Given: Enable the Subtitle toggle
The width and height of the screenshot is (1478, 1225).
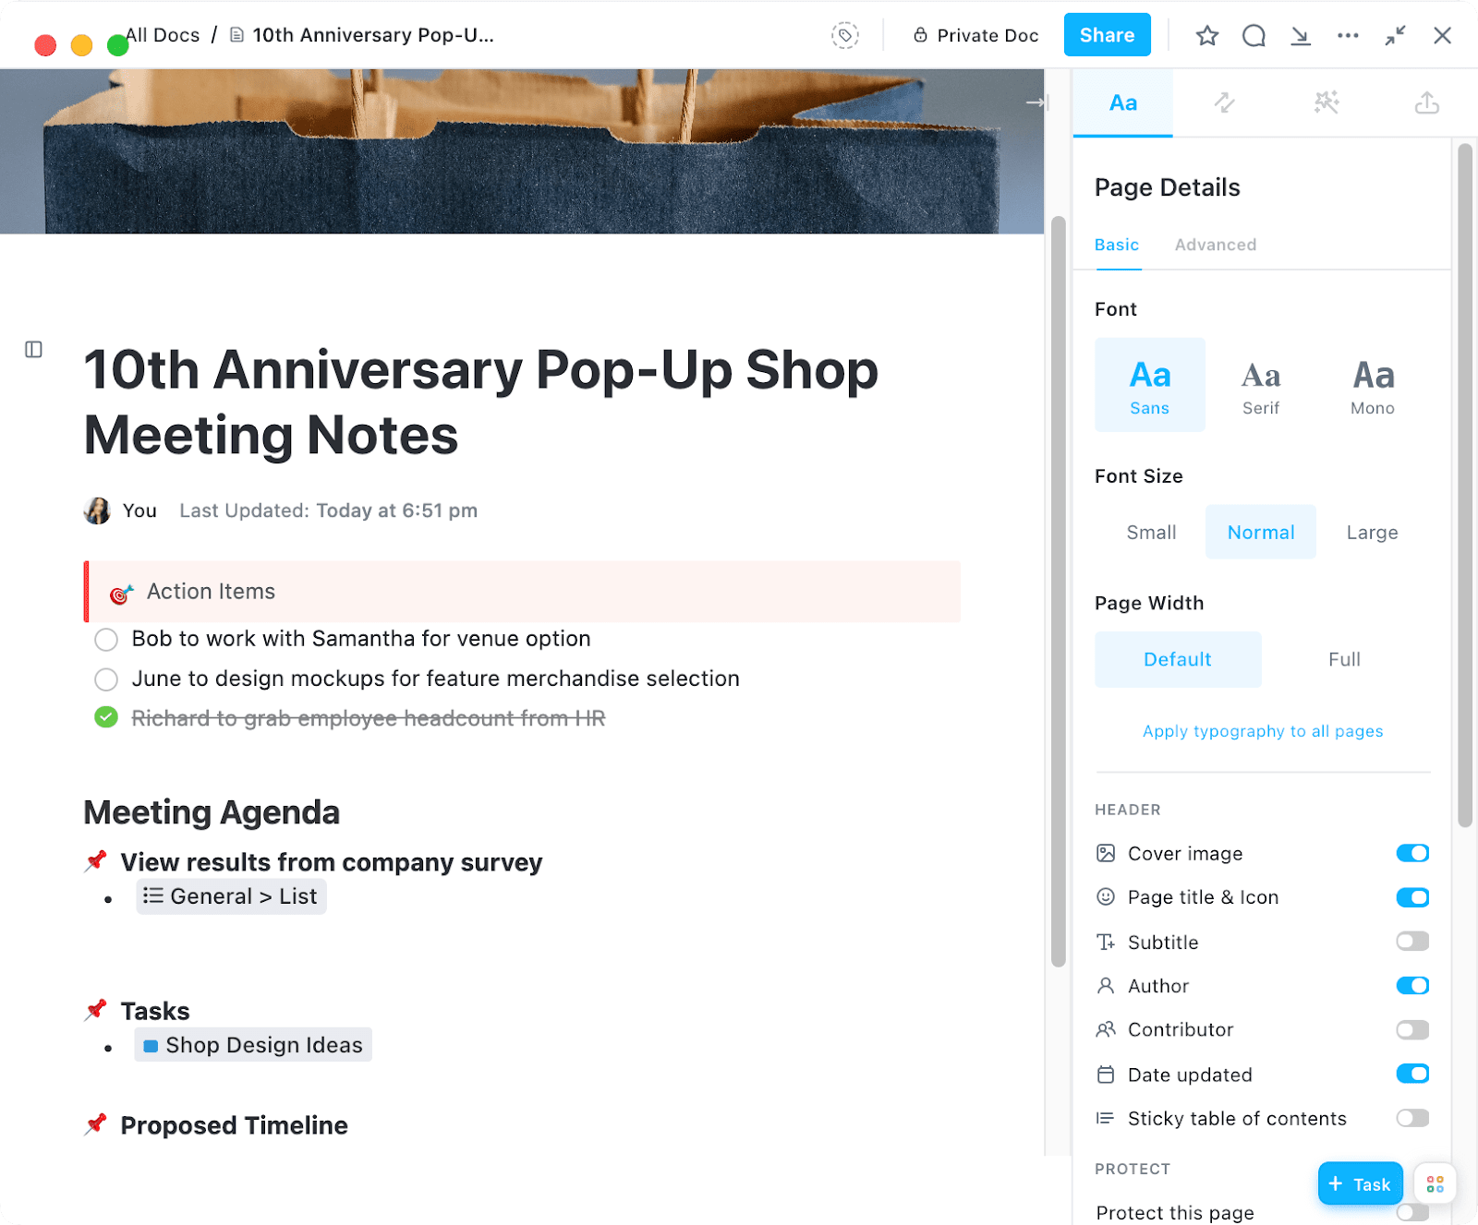Looking at the screenshot, I should [x=1411, y=941].
